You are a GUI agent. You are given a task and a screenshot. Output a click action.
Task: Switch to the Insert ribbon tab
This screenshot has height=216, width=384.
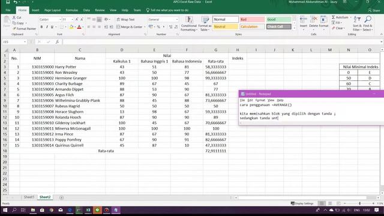[35, 10]
